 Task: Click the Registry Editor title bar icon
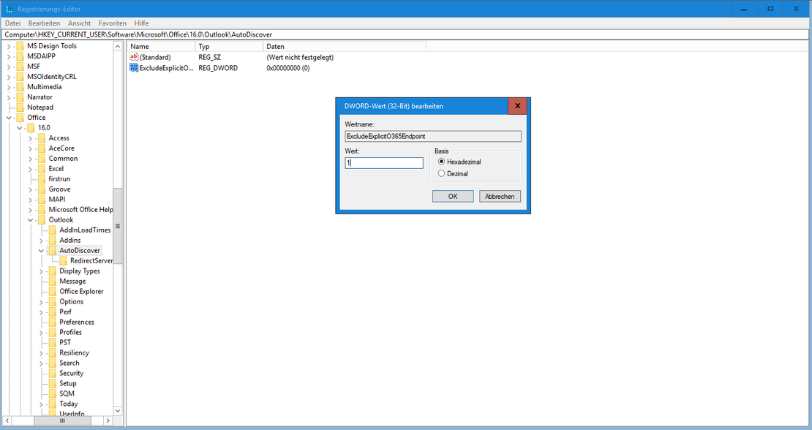point(9,9)
